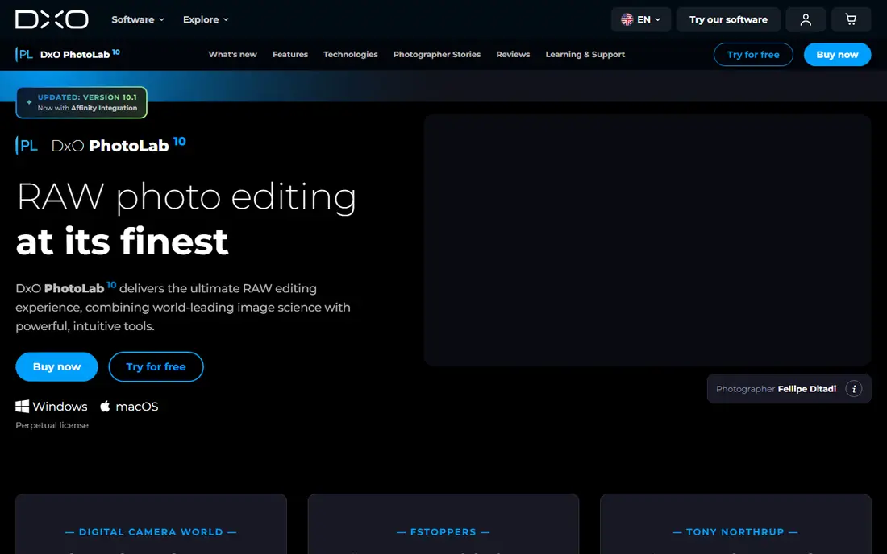Open Photographer Stories
Image resolution: width=887 pixels, height=554 pixels.
point(437,54)
